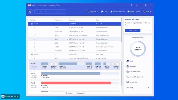The height and width of the screenshot is (100, 178).
Task: Go to next alert arrow
Action: [x=149, y=31]
